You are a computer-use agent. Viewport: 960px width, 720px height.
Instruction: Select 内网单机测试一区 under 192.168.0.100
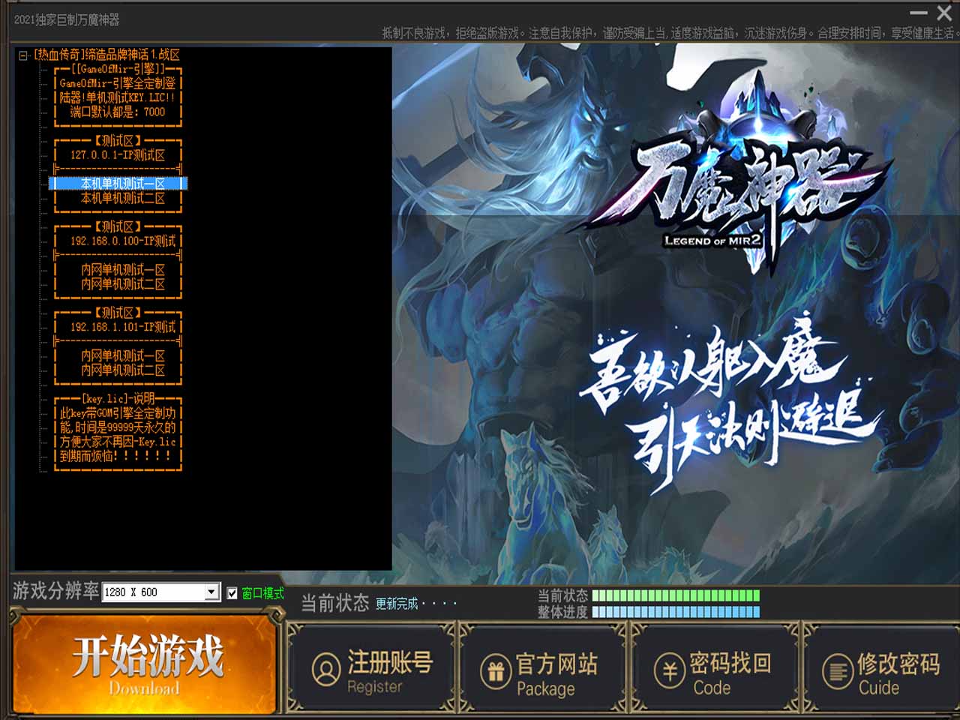(x=118, y=270)
